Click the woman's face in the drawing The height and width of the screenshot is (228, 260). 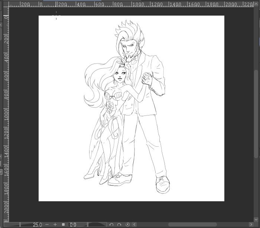(x=120, y=75)
